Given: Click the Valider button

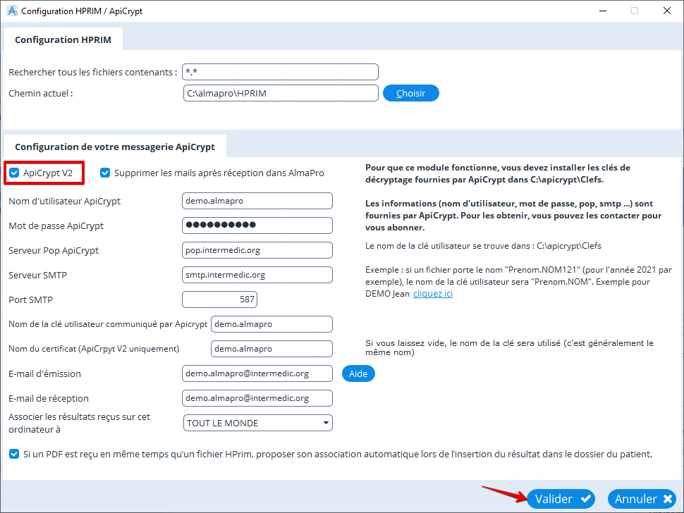Looking at the screenshot, I should [x=561, y=499].
